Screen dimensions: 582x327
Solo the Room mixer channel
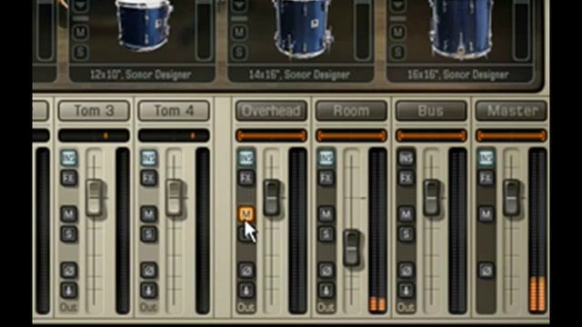[x=326, y=234]
